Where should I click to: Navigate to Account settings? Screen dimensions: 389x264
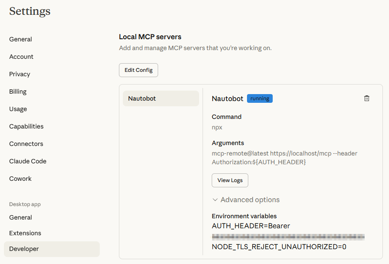(21, 57)
